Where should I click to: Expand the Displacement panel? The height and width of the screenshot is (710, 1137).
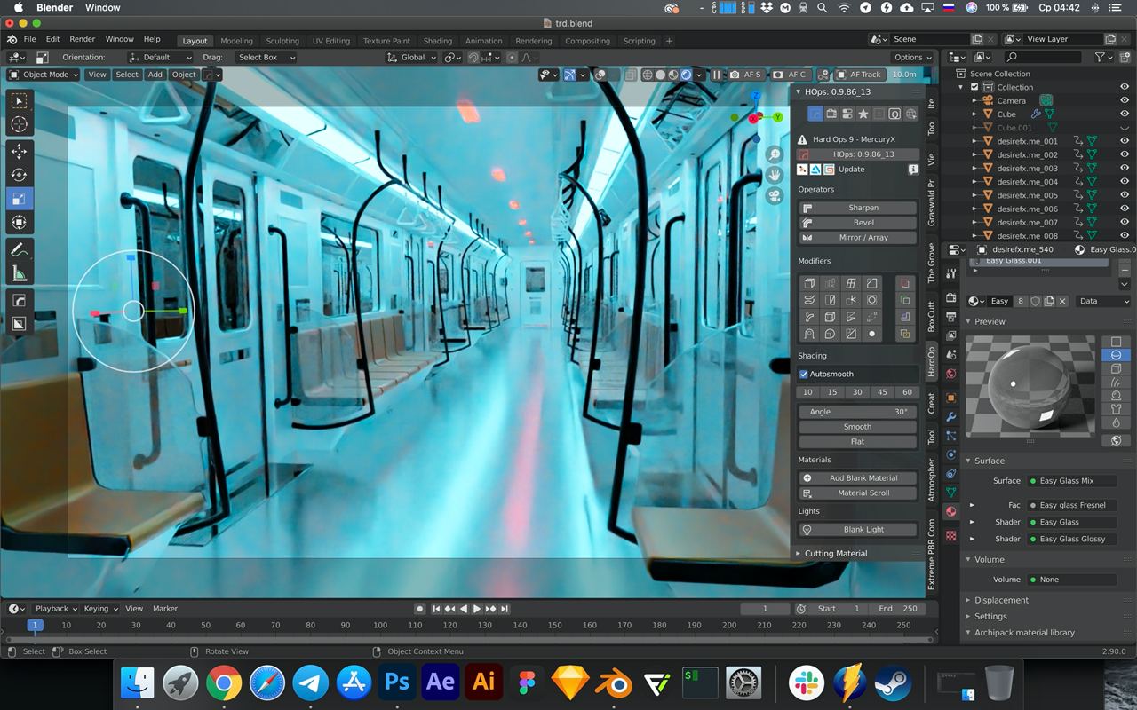(x=1001, y=600)
